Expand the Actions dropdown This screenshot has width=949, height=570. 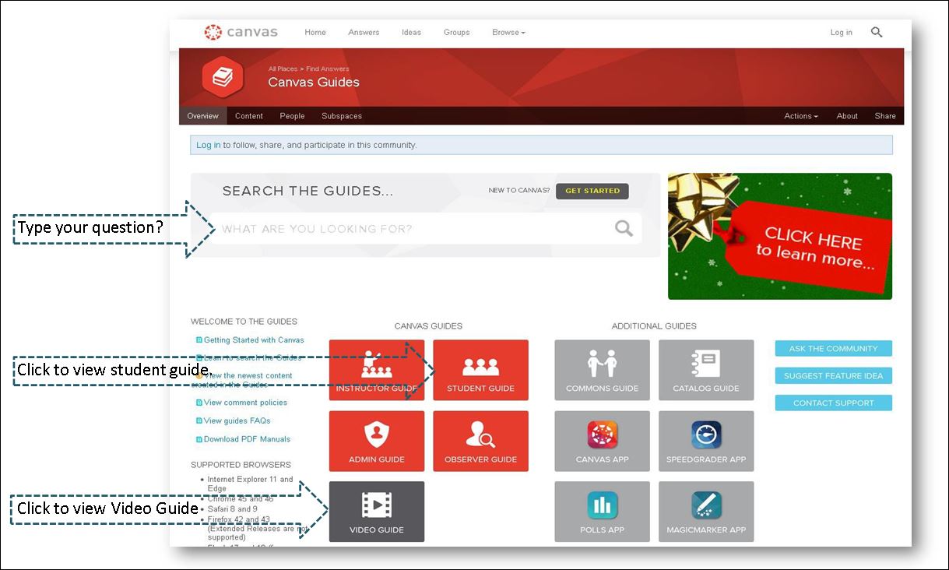(801, 116)
